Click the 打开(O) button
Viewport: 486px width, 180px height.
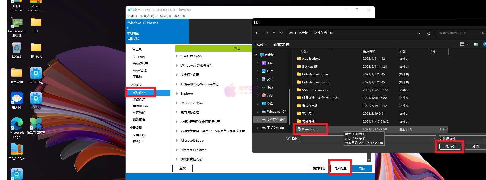coord(450,147)
